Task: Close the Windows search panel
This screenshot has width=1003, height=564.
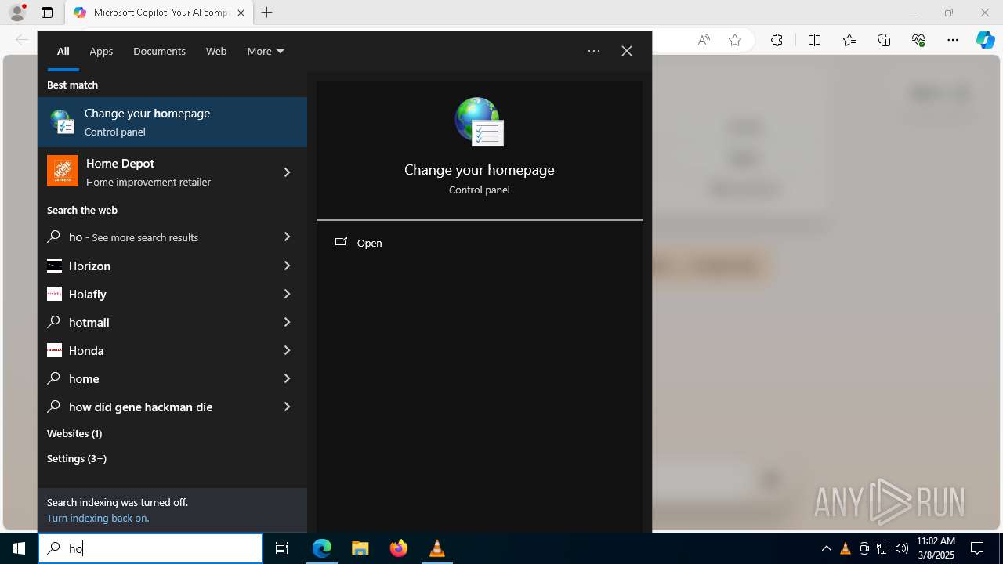Action: [627, 51]
